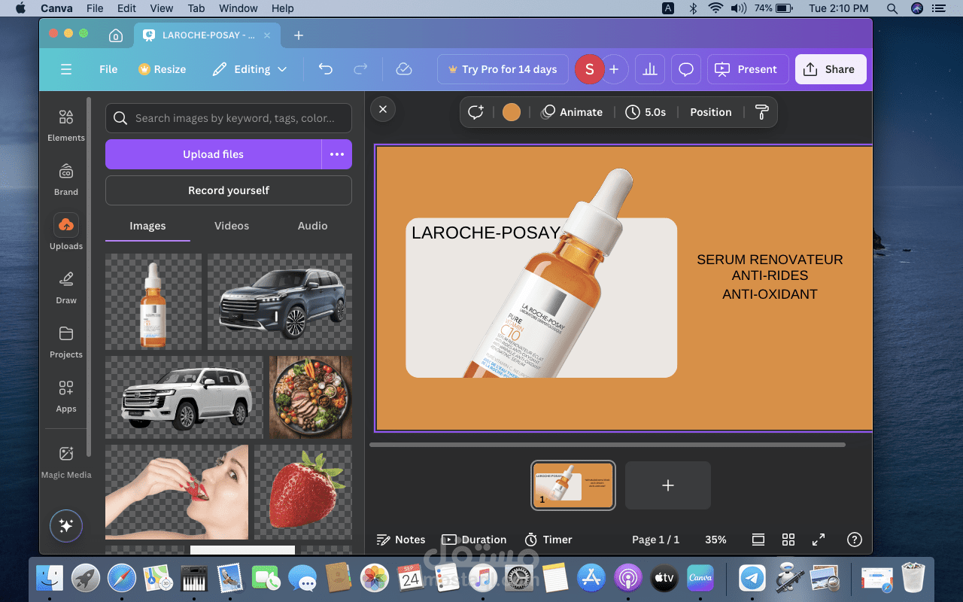Select the dark blue SUV uploaded image
Screen dimensions: 963x602
coord(280,302)
